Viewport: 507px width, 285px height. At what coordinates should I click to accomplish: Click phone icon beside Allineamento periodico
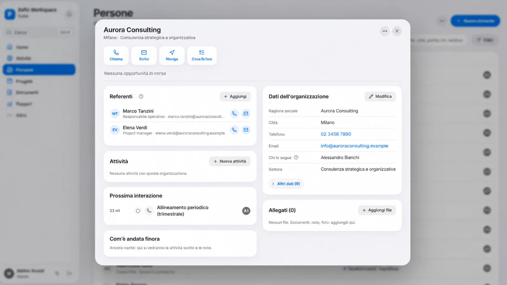149,211
